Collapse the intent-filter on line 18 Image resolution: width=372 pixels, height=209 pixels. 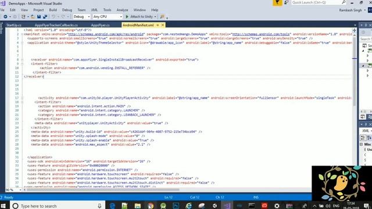point(22,102)
